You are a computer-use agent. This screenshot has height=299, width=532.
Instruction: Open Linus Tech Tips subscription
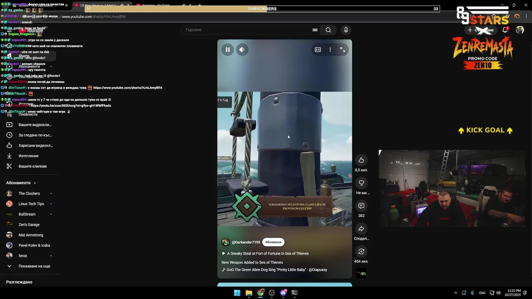click(29, 204)
